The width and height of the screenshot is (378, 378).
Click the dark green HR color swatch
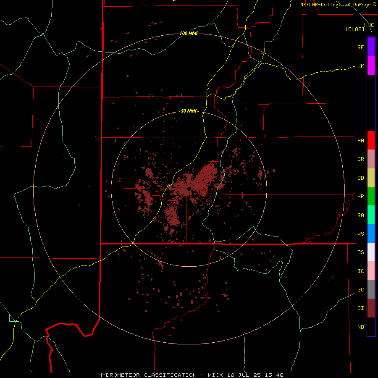tap(371, 197)
